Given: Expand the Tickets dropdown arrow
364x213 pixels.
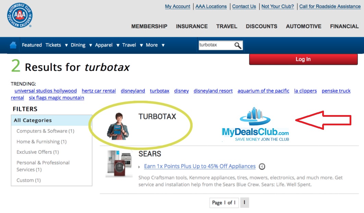Looking at the screenshot, I should [66, 45].
